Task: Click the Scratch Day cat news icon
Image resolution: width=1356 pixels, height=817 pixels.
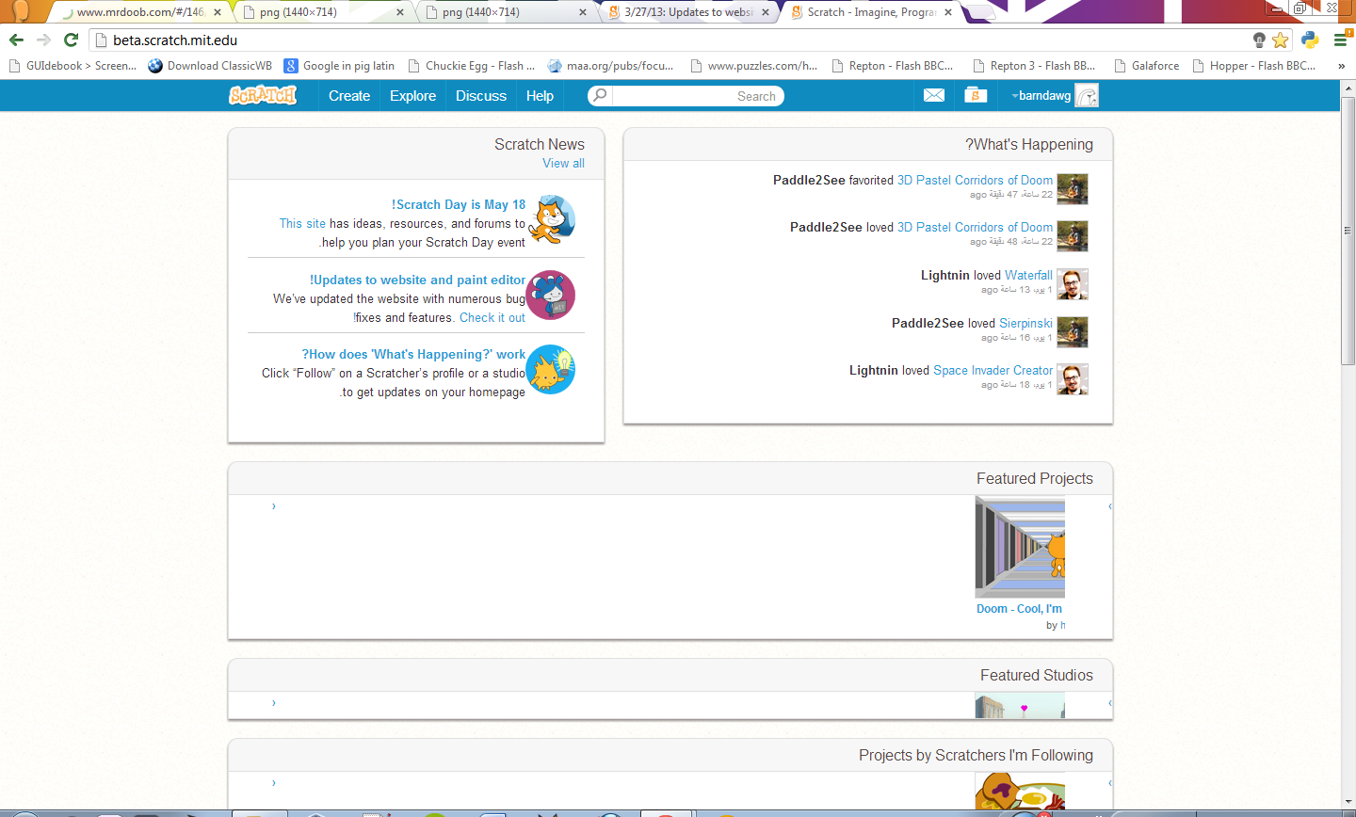Action: pyautogui.click(x=551, y=220)
